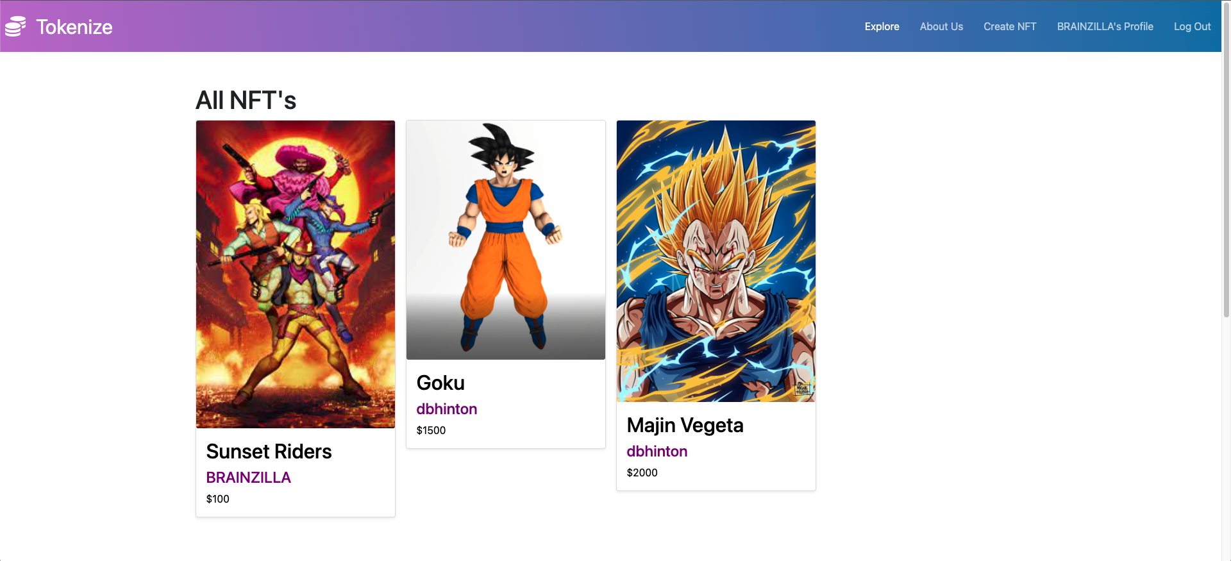
Task: Click the $2000 price text
Action: point(642,473)
